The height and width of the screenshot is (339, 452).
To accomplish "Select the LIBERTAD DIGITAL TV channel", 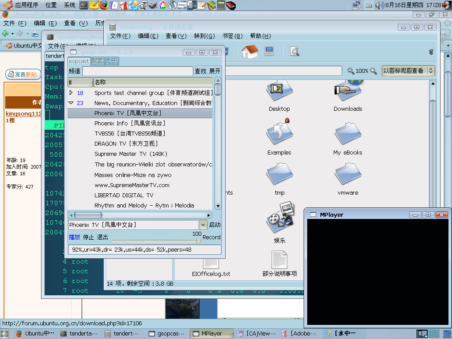I will pos(140,196).
